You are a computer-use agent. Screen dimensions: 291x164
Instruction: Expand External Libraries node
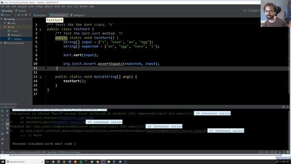pyautogui.click(x=2, y=43)
